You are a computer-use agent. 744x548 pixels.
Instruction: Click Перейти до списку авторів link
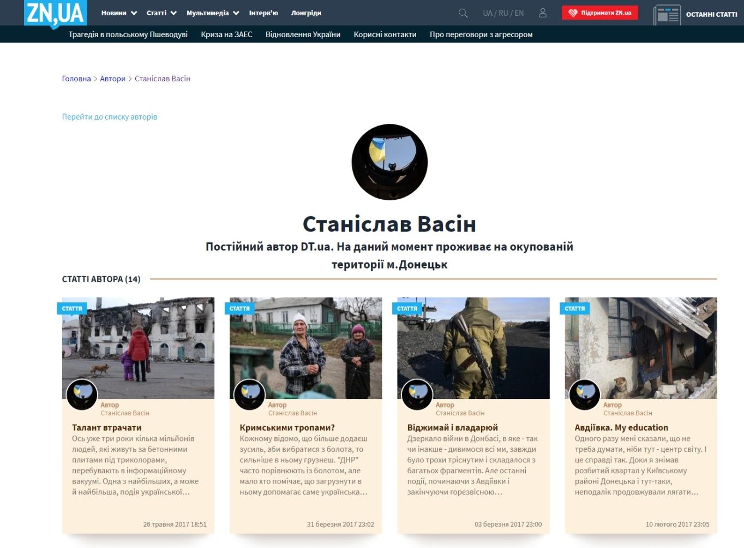(x=110, y=117)
